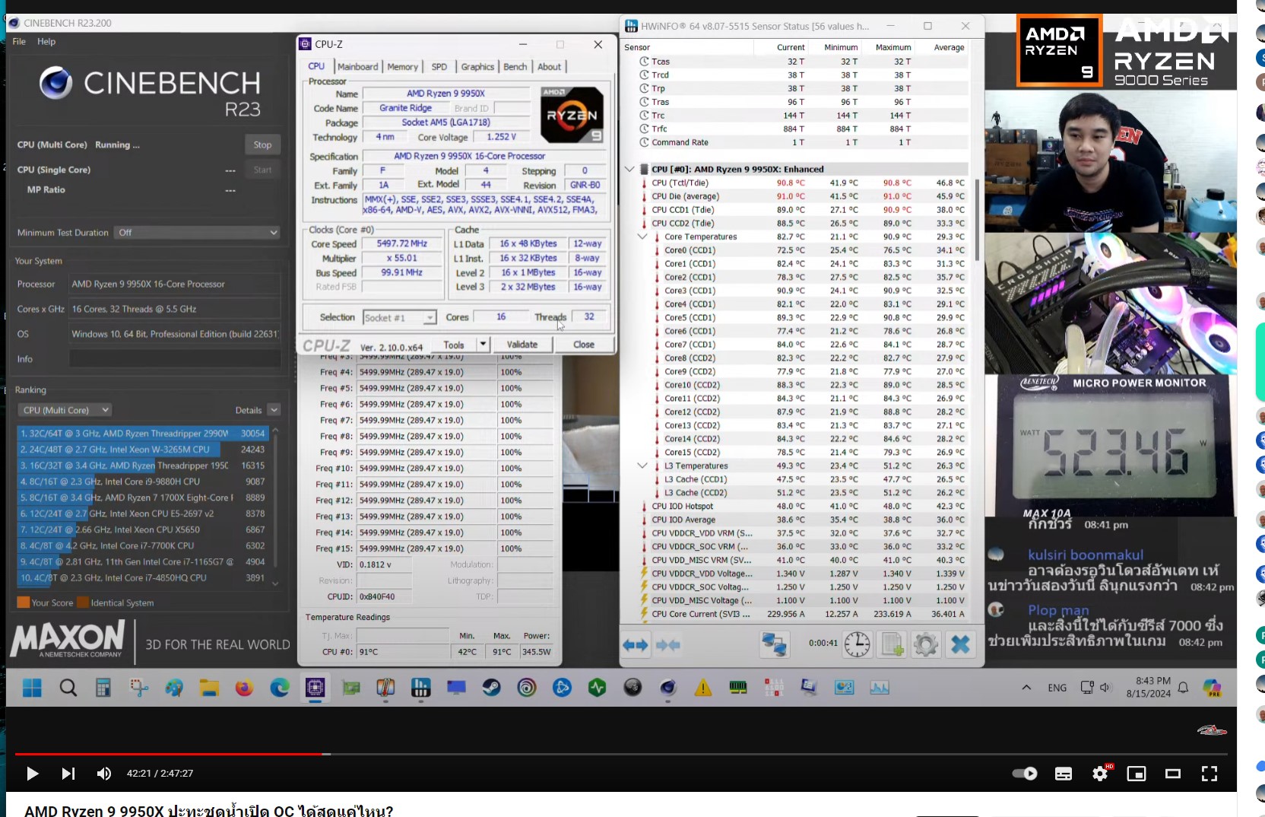Click the blue X reset icon in HWiNFO
The width and height of the screenshot is (1265, 817).
point(960,645)
